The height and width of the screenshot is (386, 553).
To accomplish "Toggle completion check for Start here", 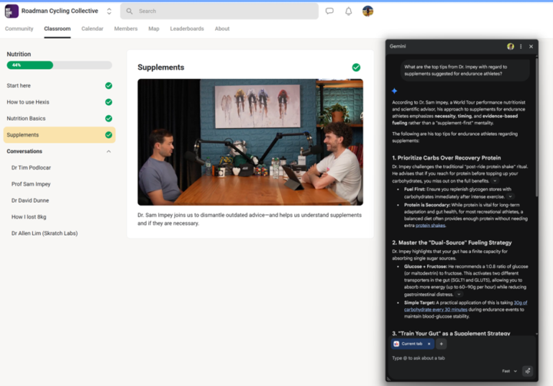I will pyautogui.click(x=108, y=86).
